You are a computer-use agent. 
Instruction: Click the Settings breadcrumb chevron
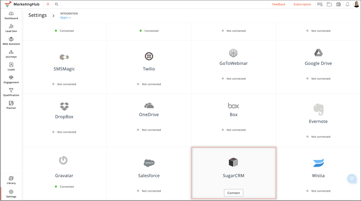(54, 16)
